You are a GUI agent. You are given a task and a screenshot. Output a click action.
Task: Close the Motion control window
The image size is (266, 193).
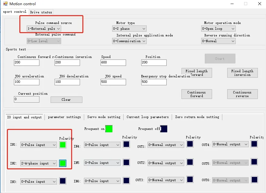click(x=259, y=4)
